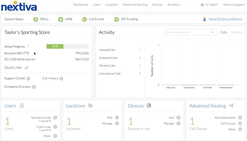Click the Quick Links chain icon
The width and height of the screenshot is (247, 141).
[x=26, y=68]
